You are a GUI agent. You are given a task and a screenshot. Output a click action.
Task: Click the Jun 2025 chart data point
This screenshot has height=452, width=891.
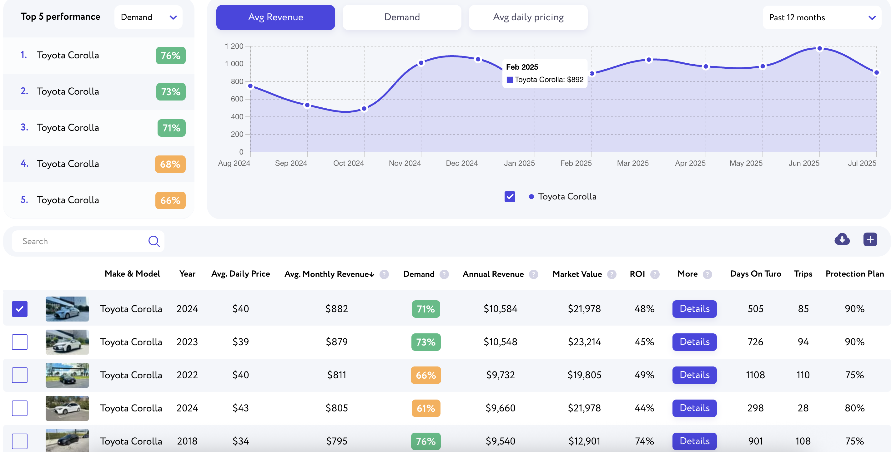click(x=819, y=49)
